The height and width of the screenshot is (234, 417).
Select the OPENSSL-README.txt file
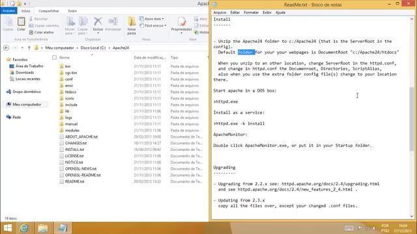pyautogui.click(x=83, y=175)
